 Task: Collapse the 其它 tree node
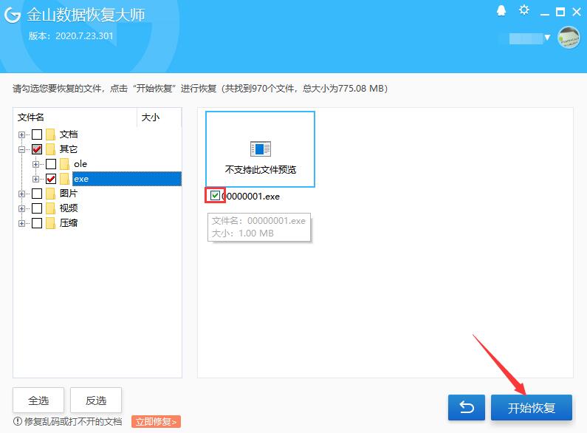21,149
